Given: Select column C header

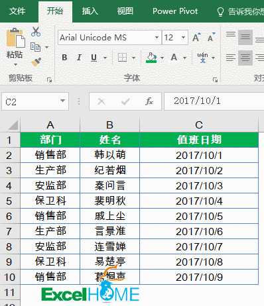Looking at the screenshot, I should pos(199,125).
